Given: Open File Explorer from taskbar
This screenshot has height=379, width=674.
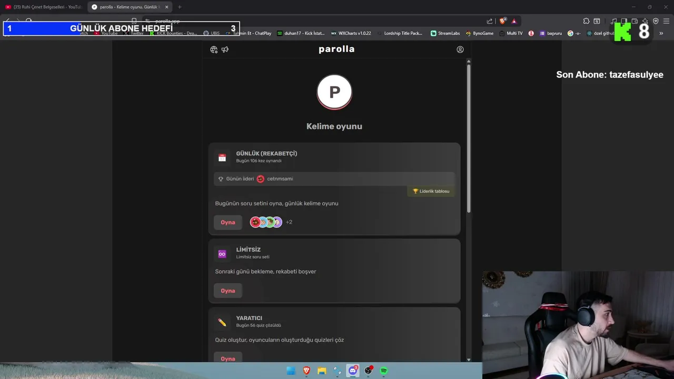Looking at the screenshot, I should coord(322,371).
